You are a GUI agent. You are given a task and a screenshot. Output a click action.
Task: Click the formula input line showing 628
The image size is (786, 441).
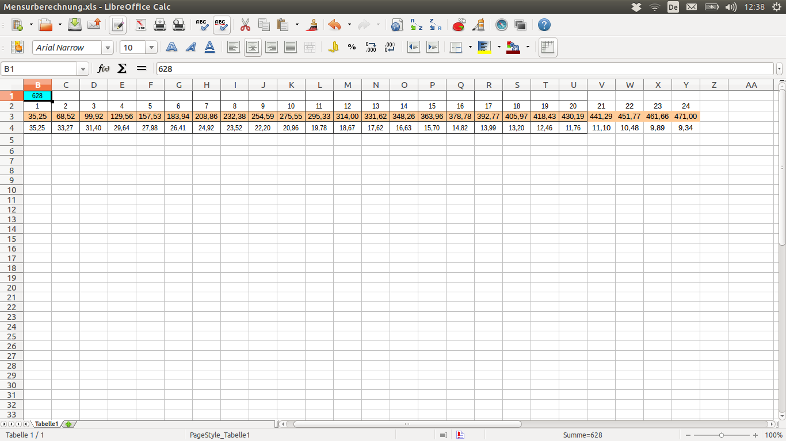click(465, 69)
